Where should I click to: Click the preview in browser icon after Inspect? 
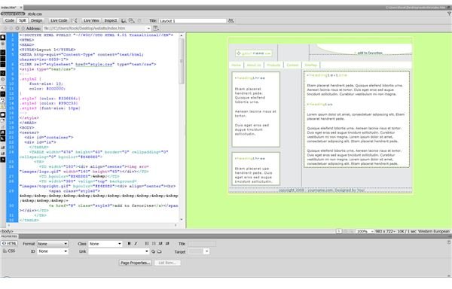(x=124, y=21)
